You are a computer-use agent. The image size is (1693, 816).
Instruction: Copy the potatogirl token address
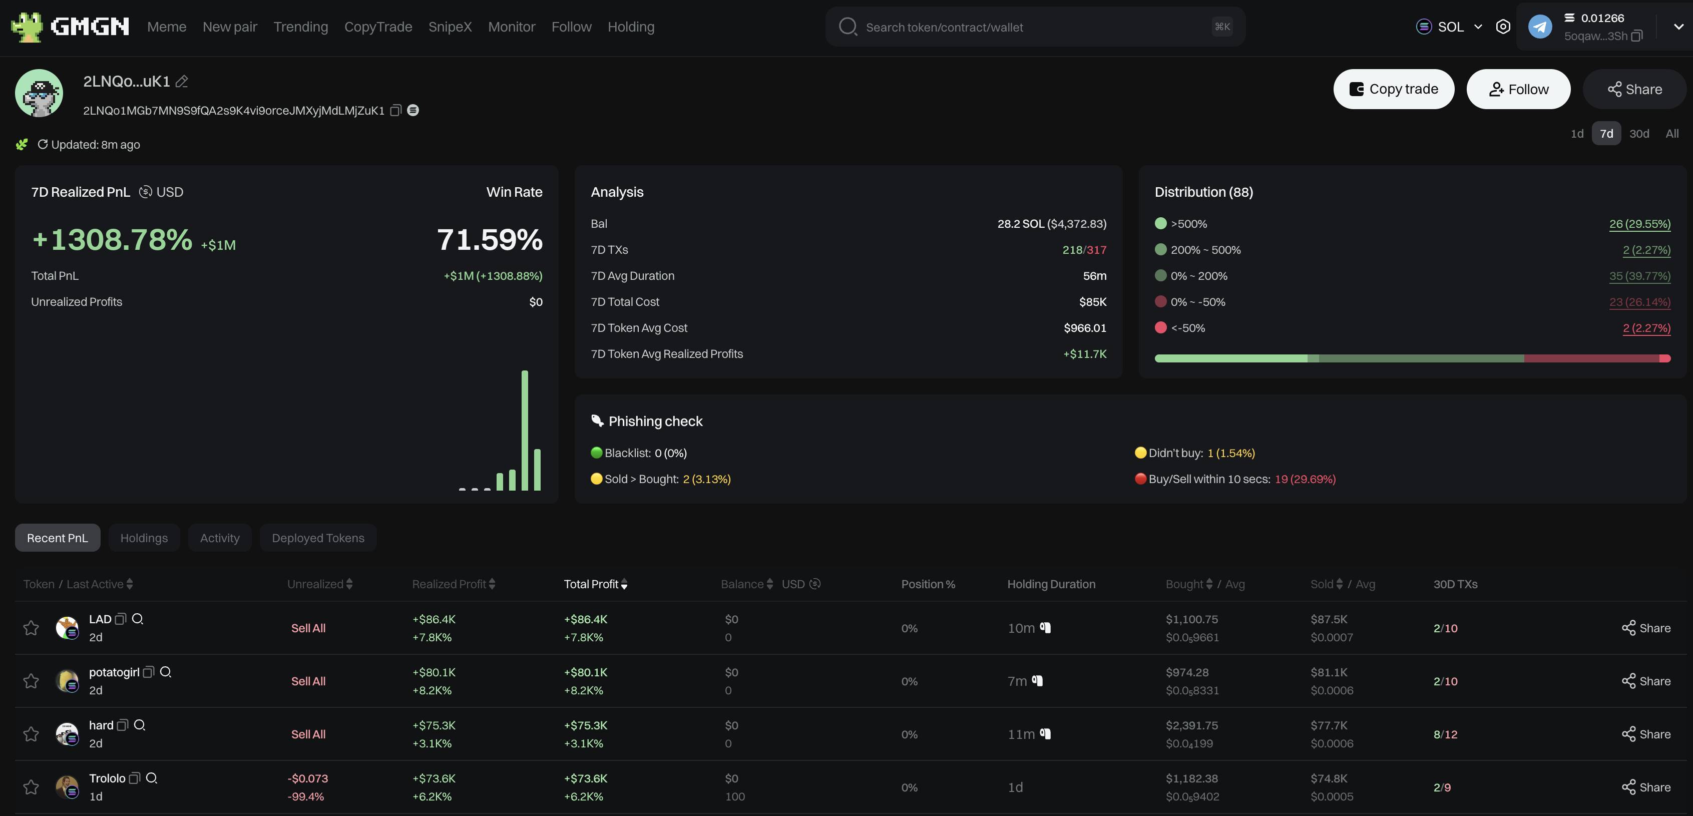point(149,672)
